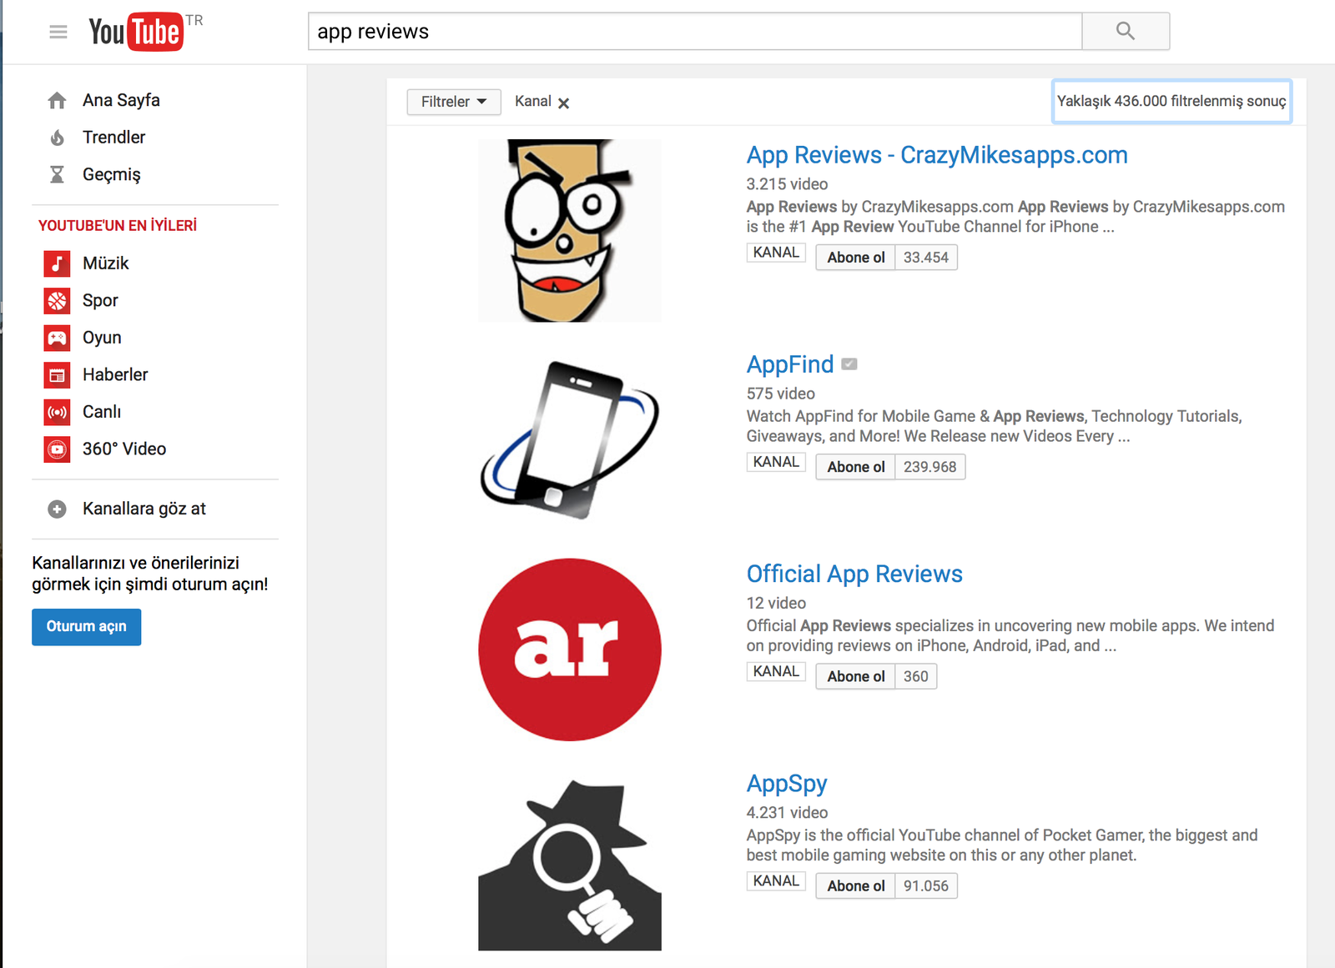
Task: Click the 33.454 subscriber count
Action: (x=926, y=258)
